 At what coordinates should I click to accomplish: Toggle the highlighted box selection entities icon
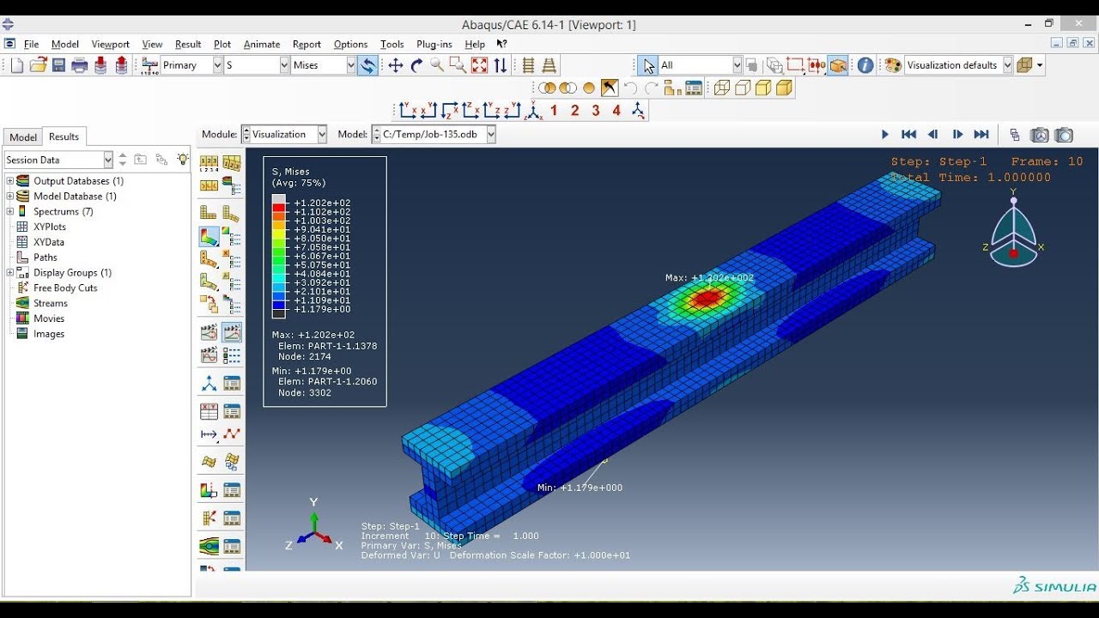[x=838, y=65]
